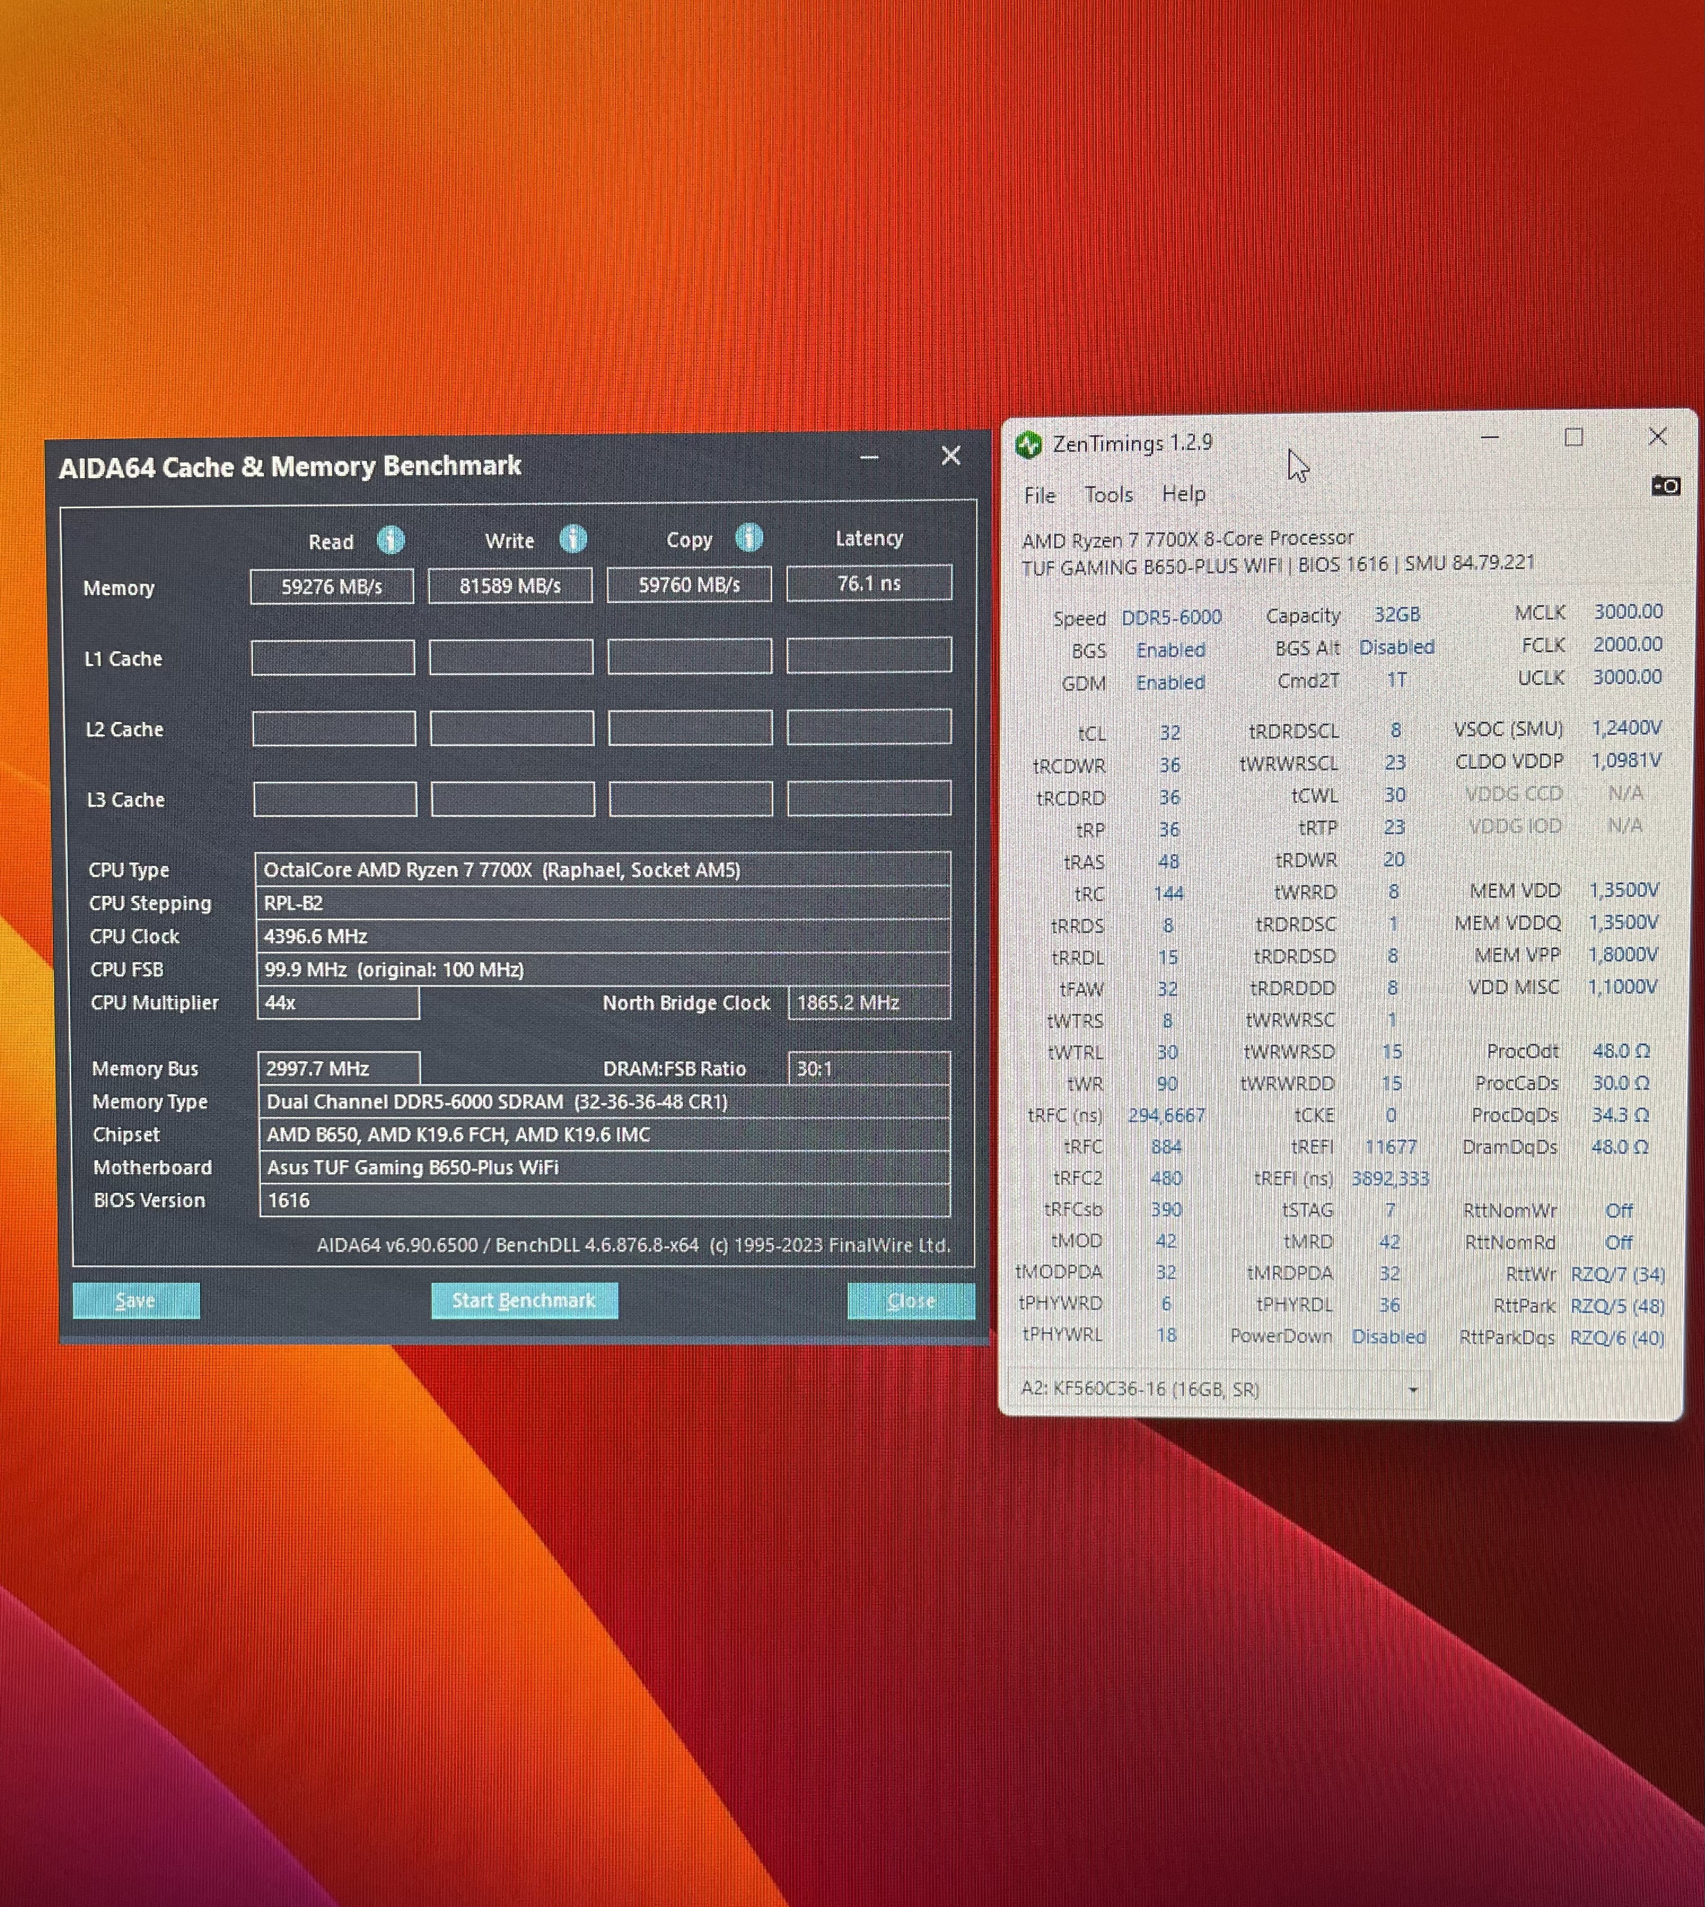Click the ZenTimings screenshot camera icon
This screenshot has width=1705, height=1907.
coord(1665,486)
